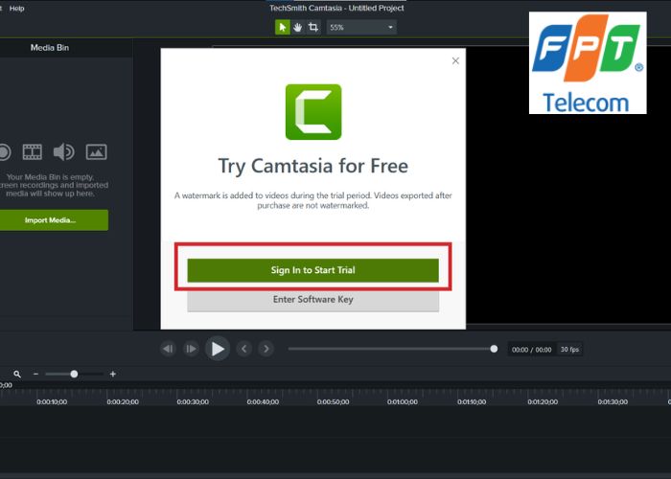Close the Try Camtasia dialog

click(455, 60)
